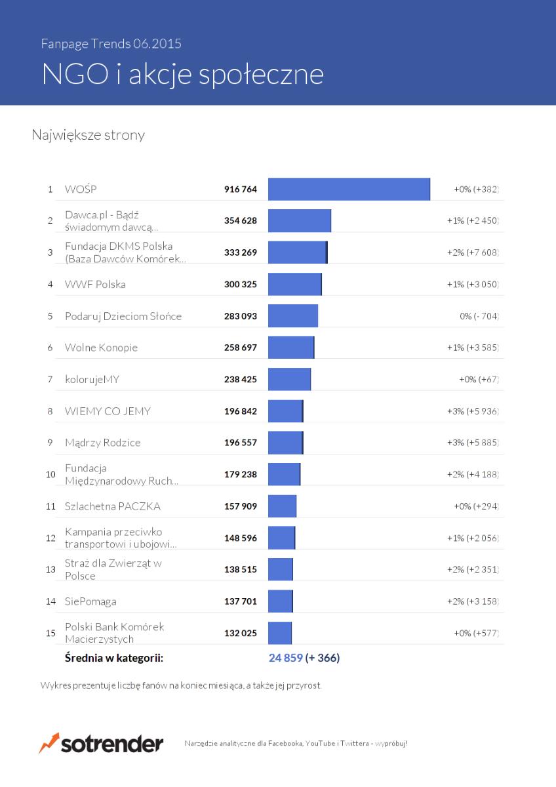This screenshot has width=556, height=787.
Task: Click the WOŚP fan count bar
Action: 349,190
